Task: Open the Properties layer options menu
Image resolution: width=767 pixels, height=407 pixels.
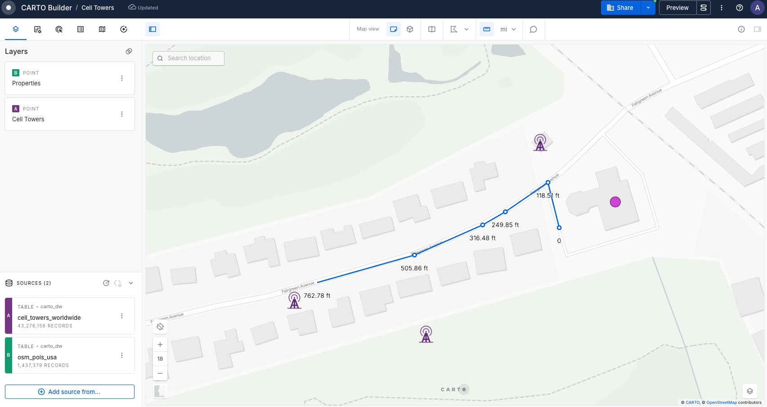Action: (122, 78)
